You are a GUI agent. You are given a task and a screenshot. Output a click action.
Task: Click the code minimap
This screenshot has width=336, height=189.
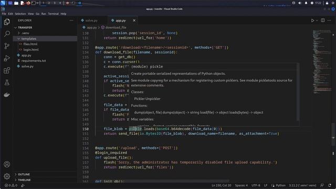click(x=322, y=62)
